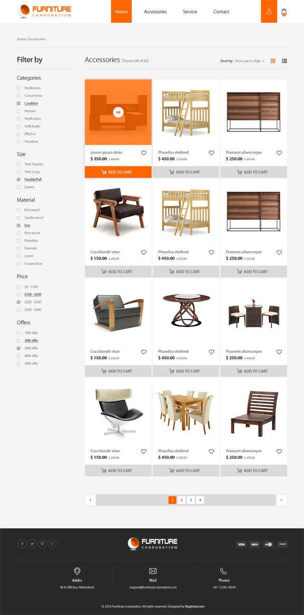Switch to grid view layout icon
This screenshot has width=304, height=615.
click(x=273, y=61)
